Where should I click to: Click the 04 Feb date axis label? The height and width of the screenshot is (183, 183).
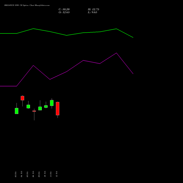tap(21, 174)
